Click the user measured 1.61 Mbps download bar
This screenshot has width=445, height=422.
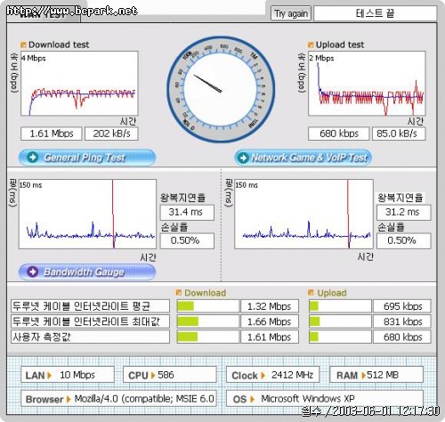tap(207, 337)
